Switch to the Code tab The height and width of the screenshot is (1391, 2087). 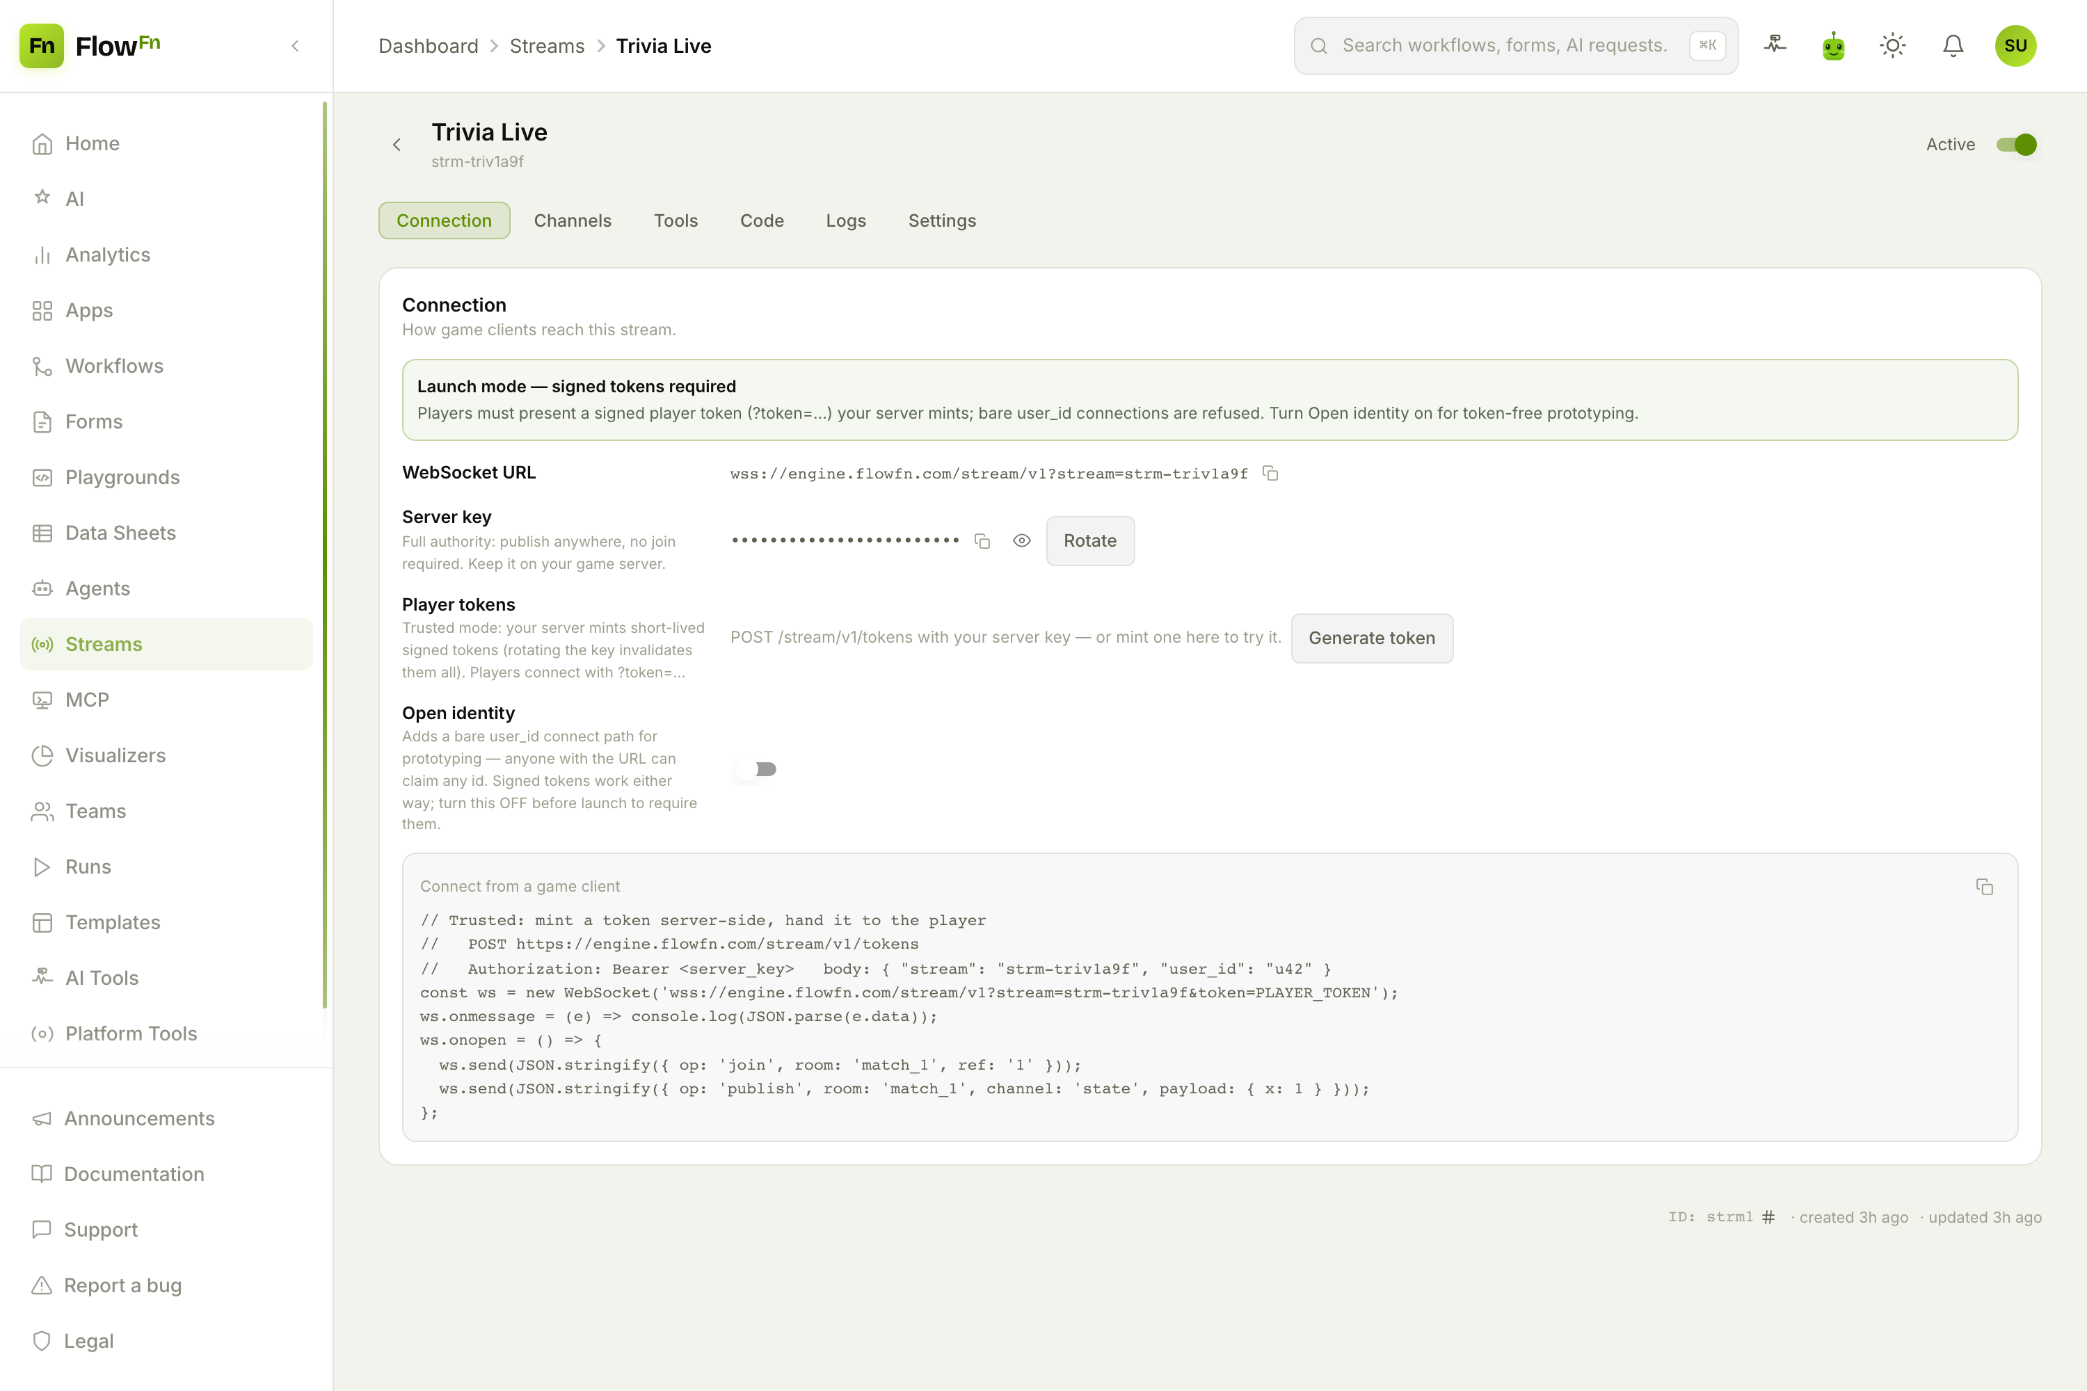point(762,221)
